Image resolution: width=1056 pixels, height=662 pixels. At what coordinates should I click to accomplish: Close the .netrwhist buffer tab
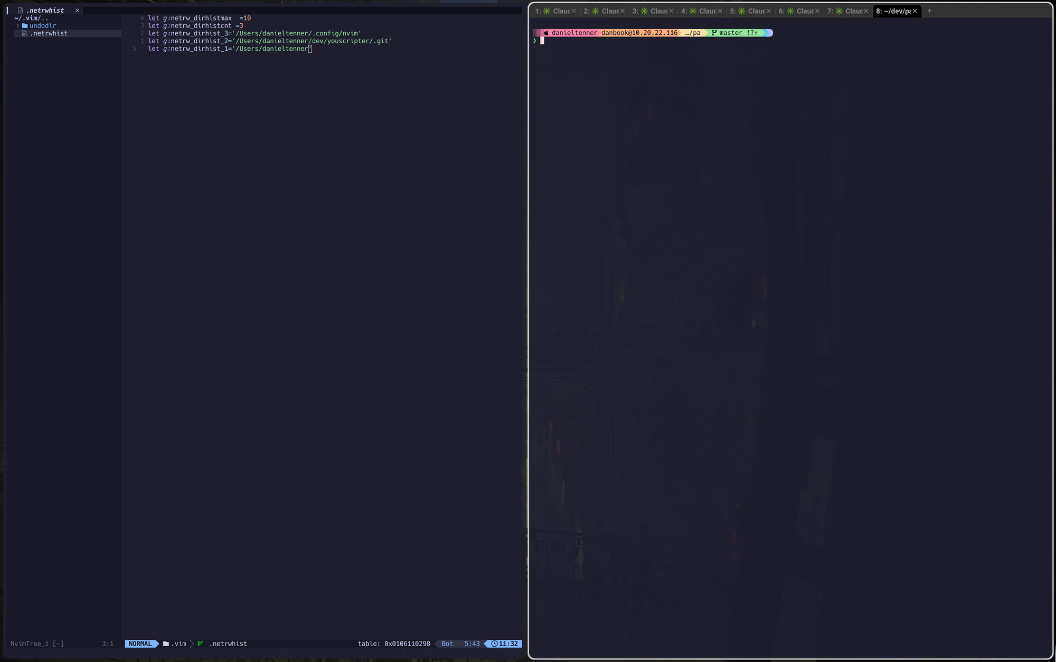click(x=77, y=10)
